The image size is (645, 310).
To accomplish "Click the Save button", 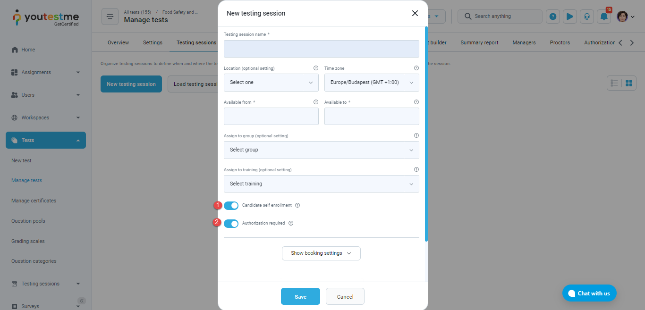I will (x=300, y=297).
